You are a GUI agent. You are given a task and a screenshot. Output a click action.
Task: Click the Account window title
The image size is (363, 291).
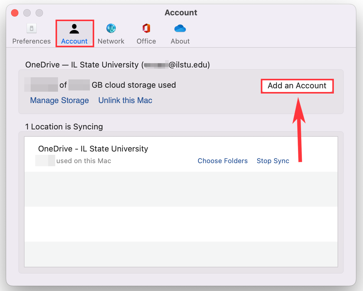tap(181, 13)
